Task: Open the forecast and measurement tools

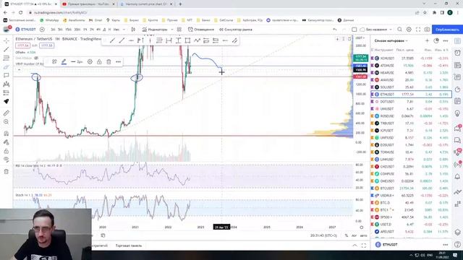Action: [x=7, y=92]
